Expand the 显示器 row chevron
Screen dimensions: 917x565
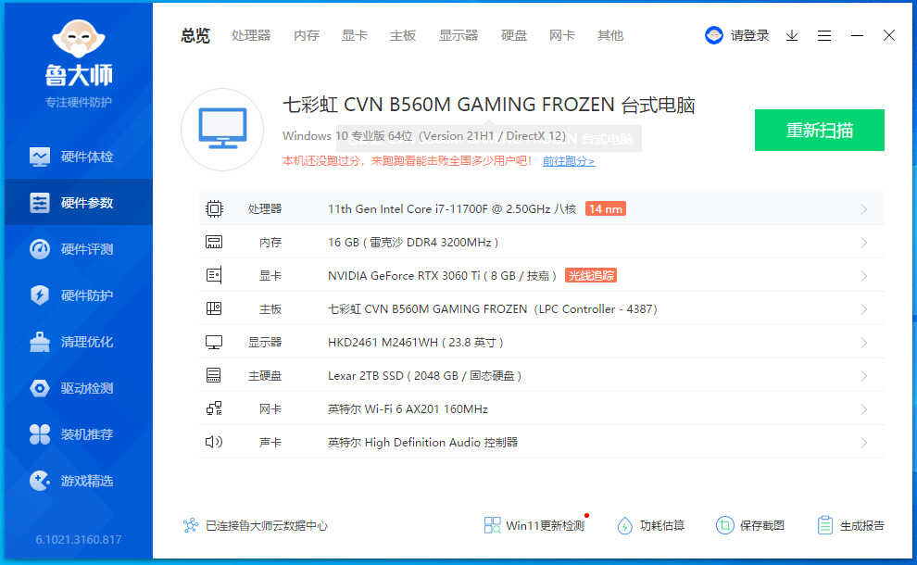[864, 343]
